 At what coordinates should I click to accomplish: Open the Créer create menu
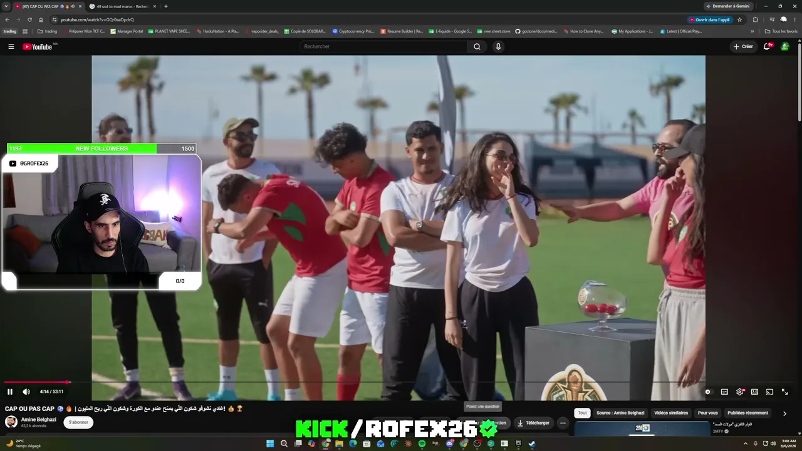[x=743, y=46]
